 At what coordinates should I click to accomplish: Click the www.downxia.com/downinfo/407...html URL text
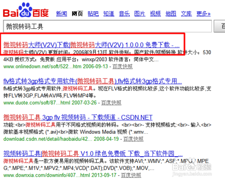[x=46, y=175]
